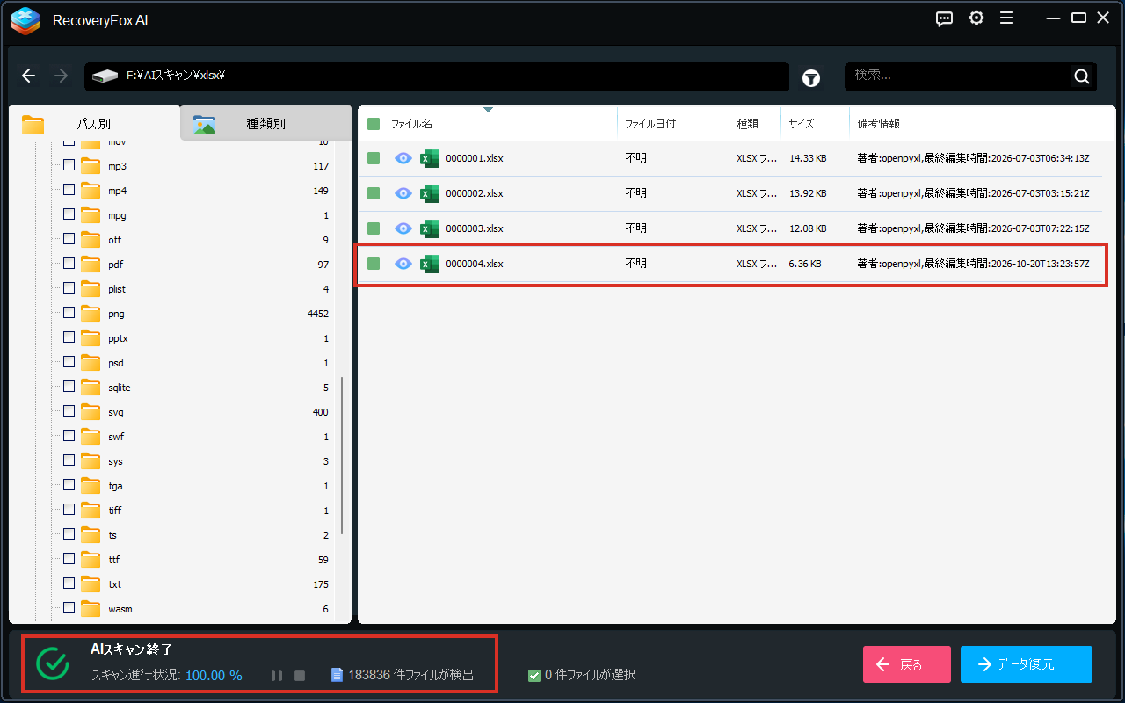Click the png folder icon

91,313
